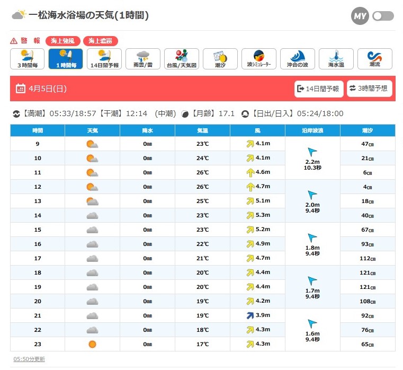Click the 海上強風 warning badge
Viewport: 403px width, 370px height.
[x=63, y=41]
